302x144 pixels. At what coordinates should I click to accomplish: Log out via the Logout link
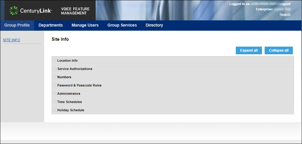(285, 4)
